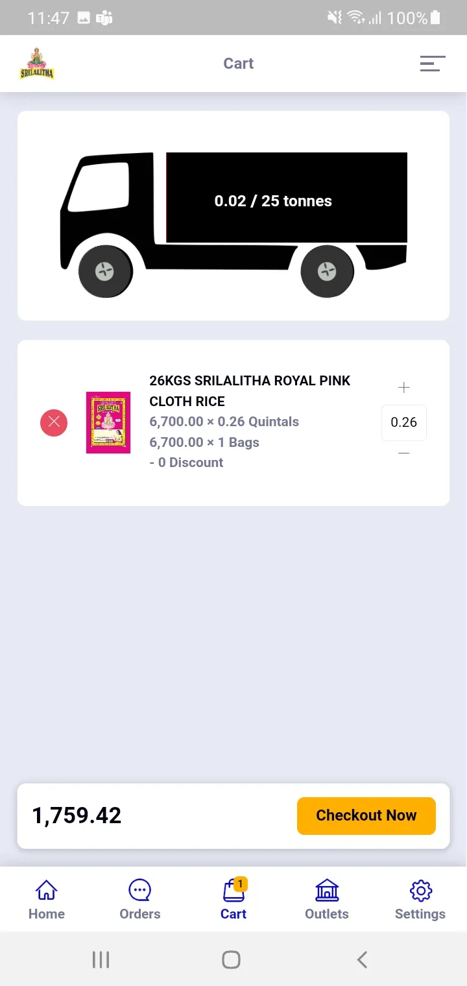Viewport: 467px width, 986px height.
Task: Decrease quantity with minus icon
Action: pyautogui.click(x=403, y=453)
